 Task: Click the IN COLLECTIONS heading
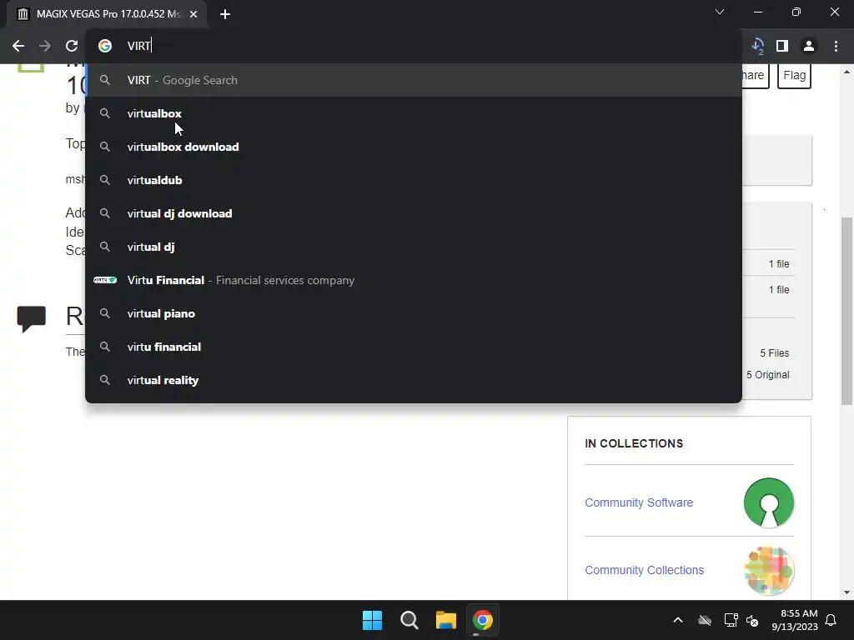[634, 443]
